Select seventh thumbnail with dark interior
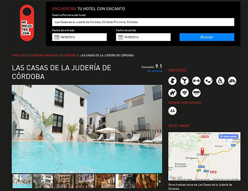Screen dimensions: 248x191 [x=146, y=181]
